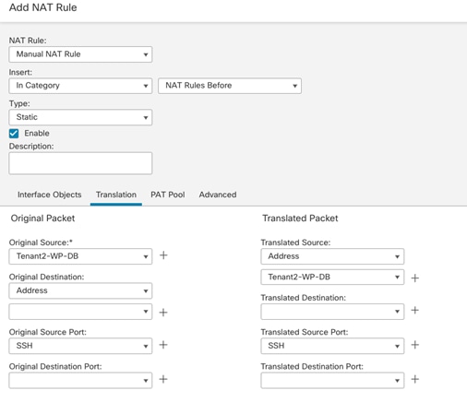Uncheck the Enable checkbox
Image resolution: width=467 pixels, height=402 pixels.
tap(14, 134)
